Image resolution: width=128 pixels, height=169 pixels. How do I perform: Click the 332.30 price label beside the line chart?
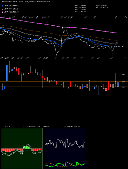click(x=121, y=46)
